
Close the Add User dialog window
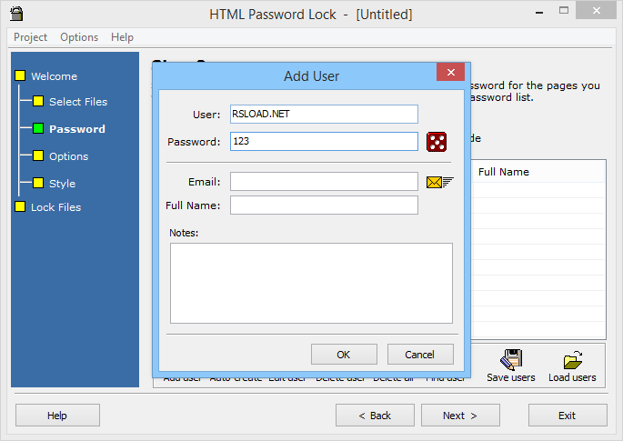450,72
